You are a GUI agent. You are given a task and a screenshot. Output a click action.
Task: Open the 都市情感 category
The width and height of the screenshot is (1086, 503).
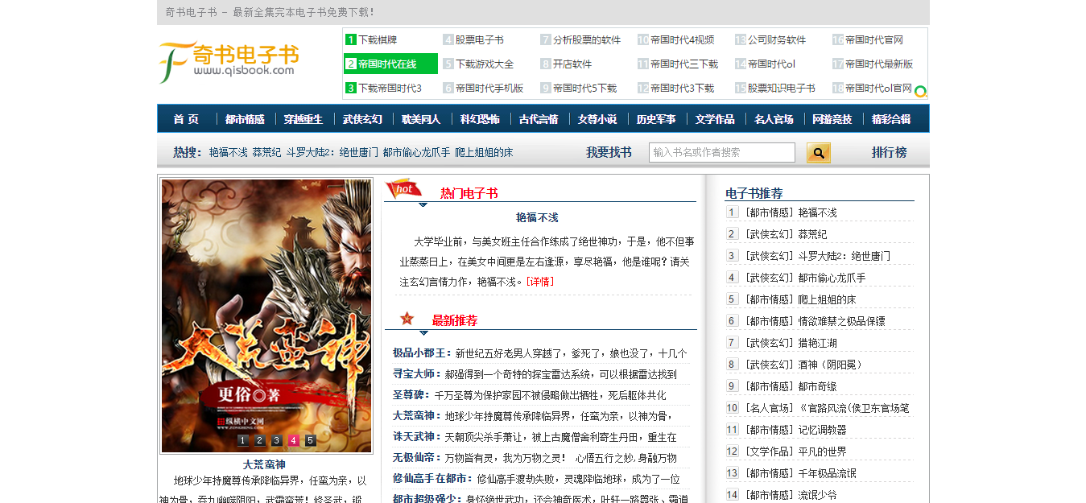pos(245,119)
